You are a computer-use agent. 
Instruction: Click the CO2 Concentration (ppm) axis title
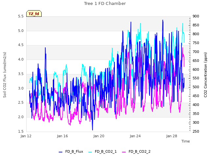(x=205, y=75)
